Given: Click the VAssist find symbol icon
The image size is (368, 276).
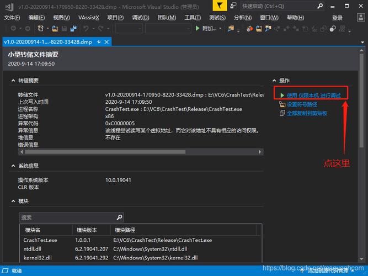Looking at the screenshot, I should pos(268,29).
